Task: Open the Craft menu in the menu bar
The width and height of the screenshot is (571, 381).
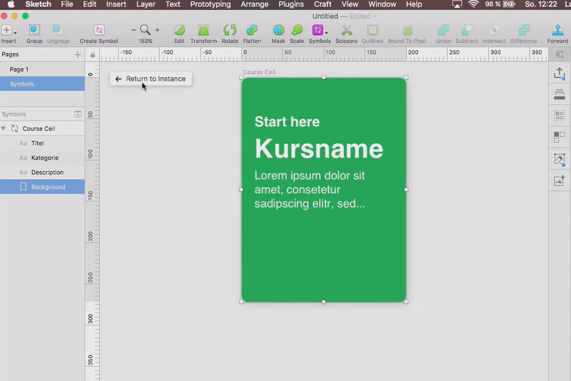Action: click(x=323, y=5)
